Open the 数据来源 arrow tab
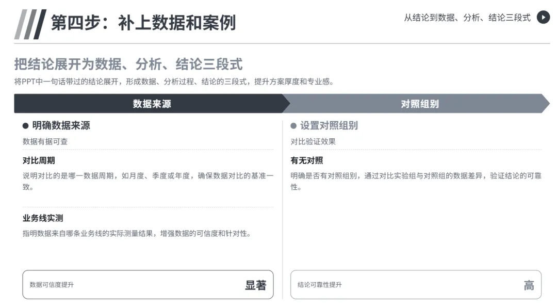This screenshot has width=557, height=308. coord(152,104)
